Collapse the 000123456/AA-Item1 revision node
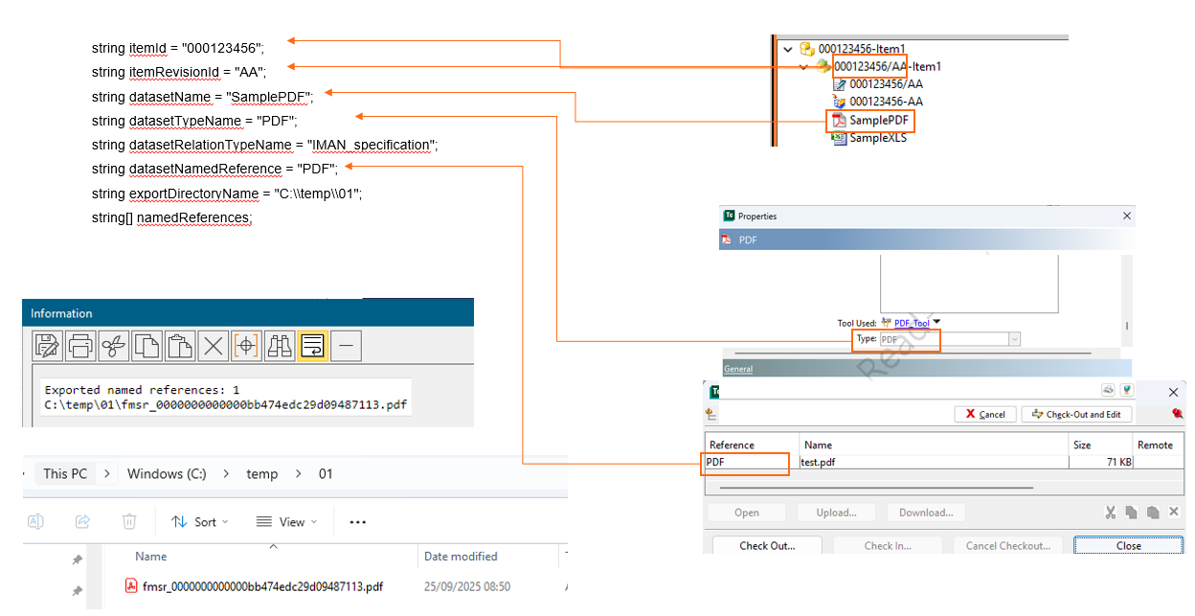This screenshot has height=616, width=1195. [x=803, y=66]
